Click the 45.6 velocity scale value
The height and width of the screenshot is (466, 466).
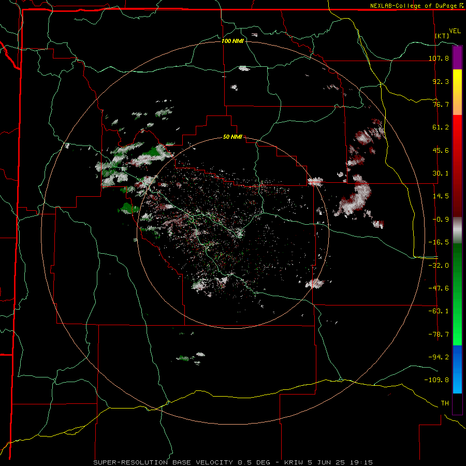click(441, 150)
